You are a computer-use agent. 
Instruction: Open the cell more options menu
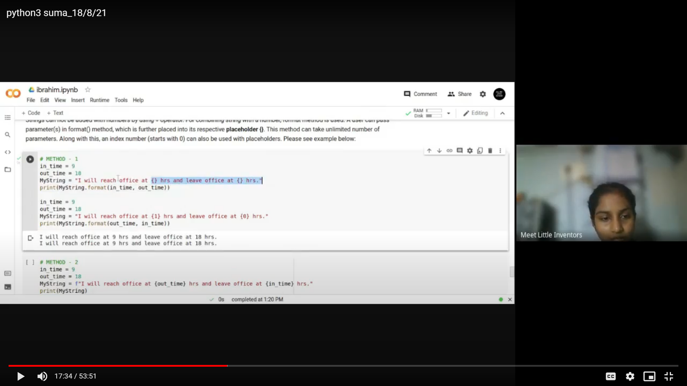500,151
